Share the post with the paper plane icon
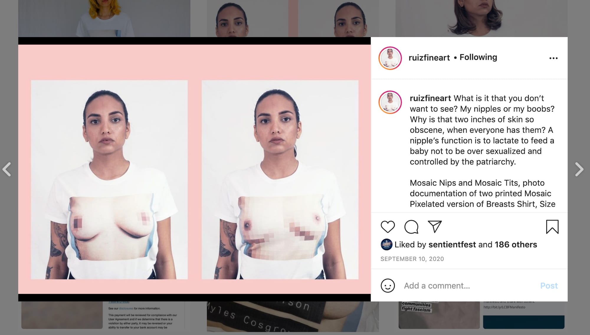 [x=435, y=226]
